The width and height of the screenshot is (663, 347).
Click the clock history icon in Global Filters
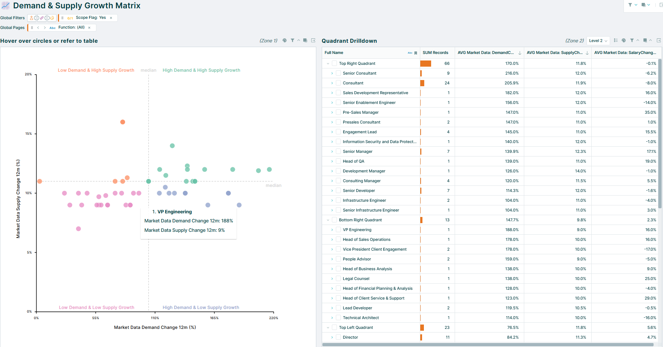(52, 18)
